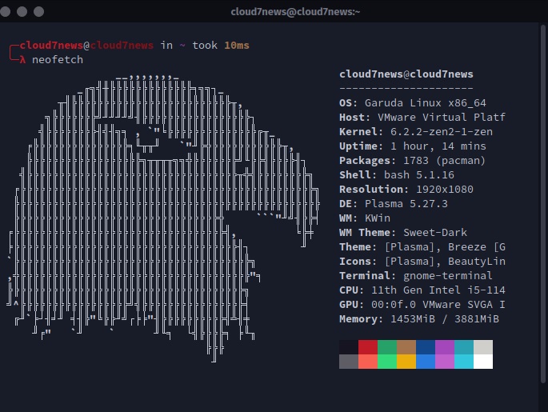This screenshot has width=548, height=412.
Task: Click the red lambda prompt symbol
Action: tap(22, 60)
